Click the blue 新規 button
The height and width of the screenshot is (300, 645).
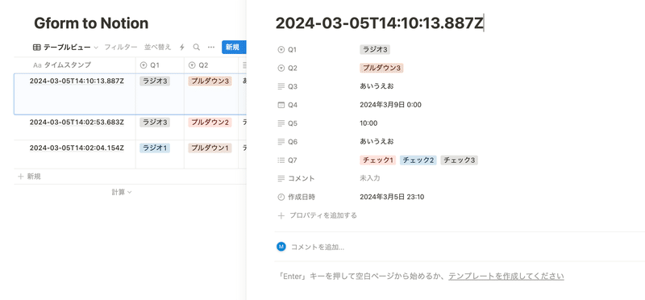point(234,48)
